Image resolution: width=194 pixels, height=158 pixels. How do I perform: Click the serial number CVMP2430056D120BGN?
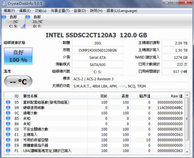[98, 50]
